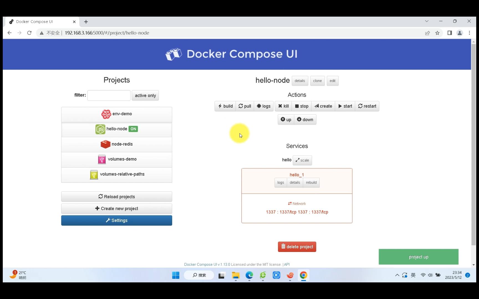
Task: Show hidden system tray icons
Action: [397, 275]
